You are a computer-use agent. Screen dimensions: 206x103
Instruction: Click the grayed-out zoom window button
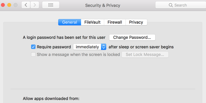(x=15, y=5)
